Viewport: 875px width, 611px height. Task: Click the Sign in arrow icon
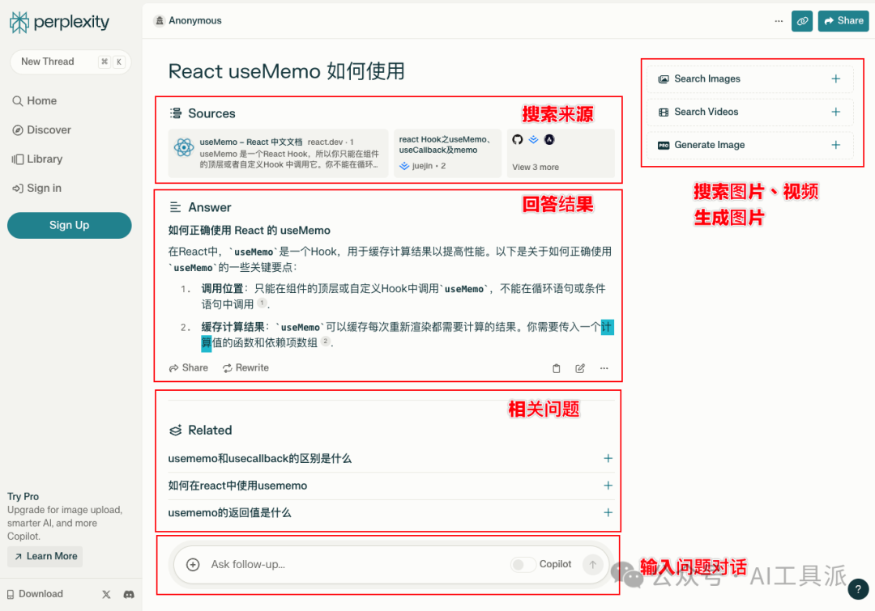click(18, 189)
